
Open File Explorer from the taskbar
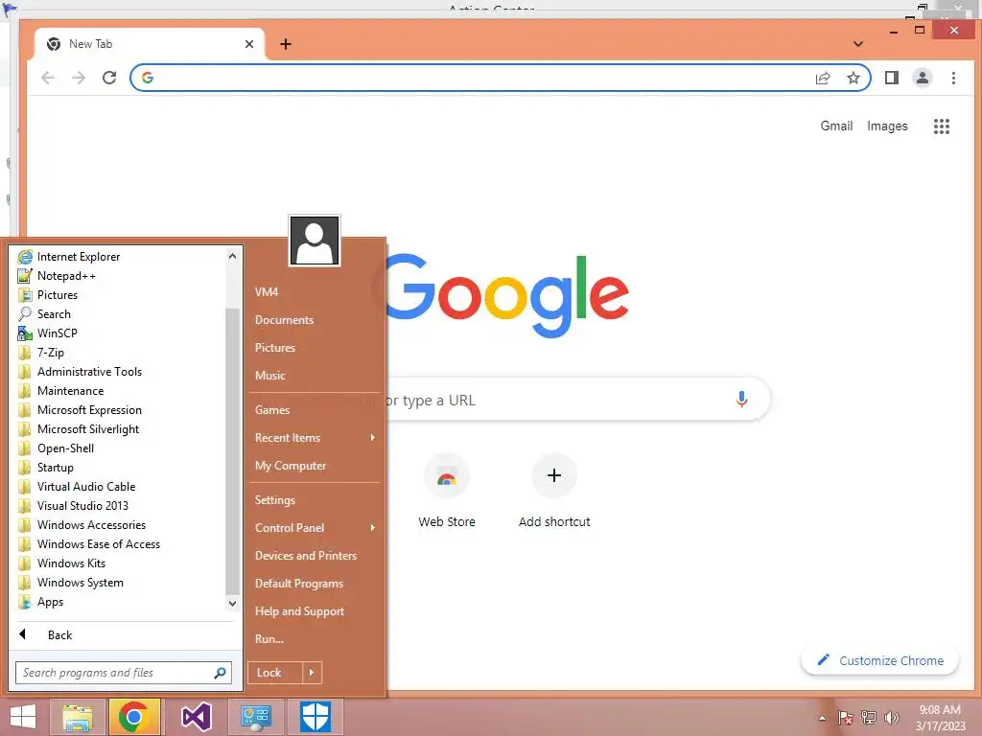tap(78, 717)
